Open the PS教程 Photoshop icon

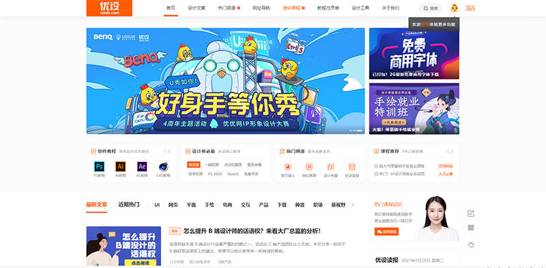(x=99, y=166)
